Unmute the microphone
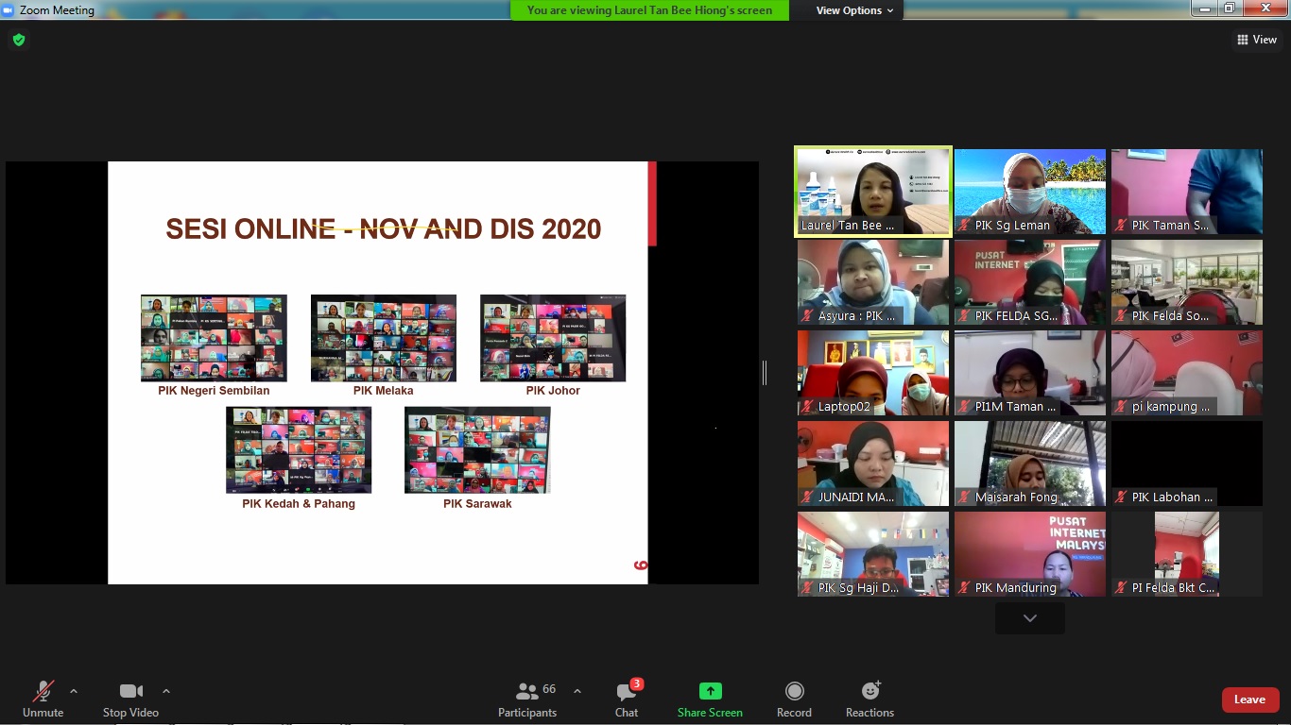1291x725 pixels. click(x=43, y=700)
